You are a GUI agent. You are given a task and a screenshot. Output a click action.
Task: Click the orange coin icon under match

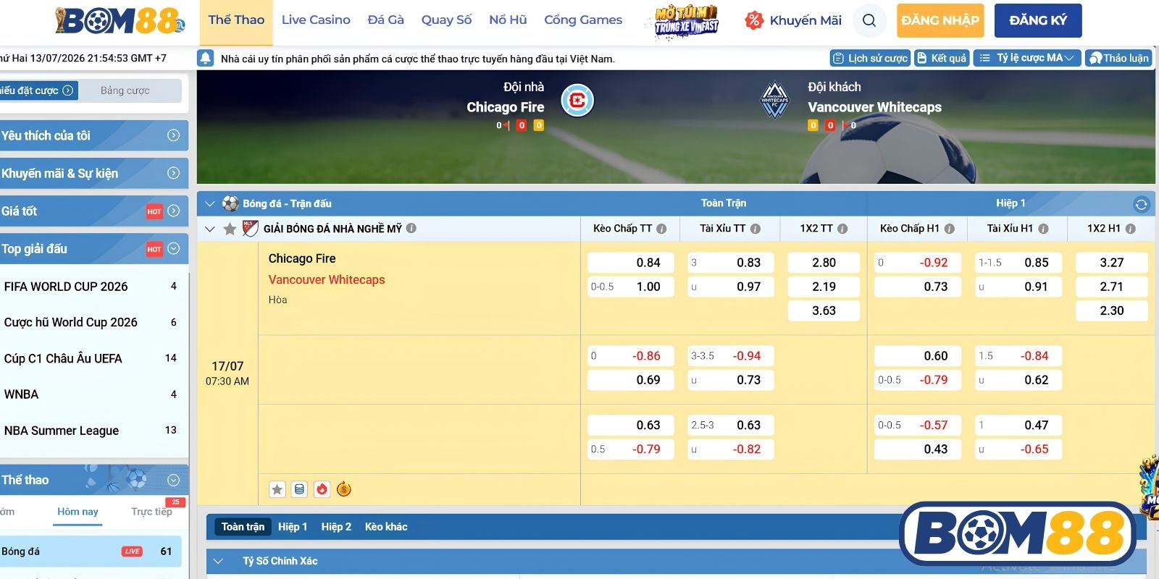pyautogui.click(x=344, y=489)
